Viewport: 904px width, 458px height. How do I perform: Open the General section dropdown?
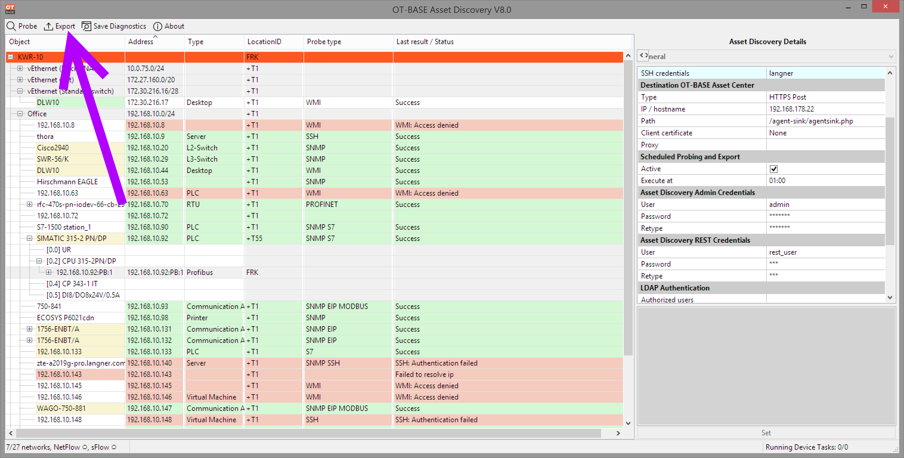[891, 56]
